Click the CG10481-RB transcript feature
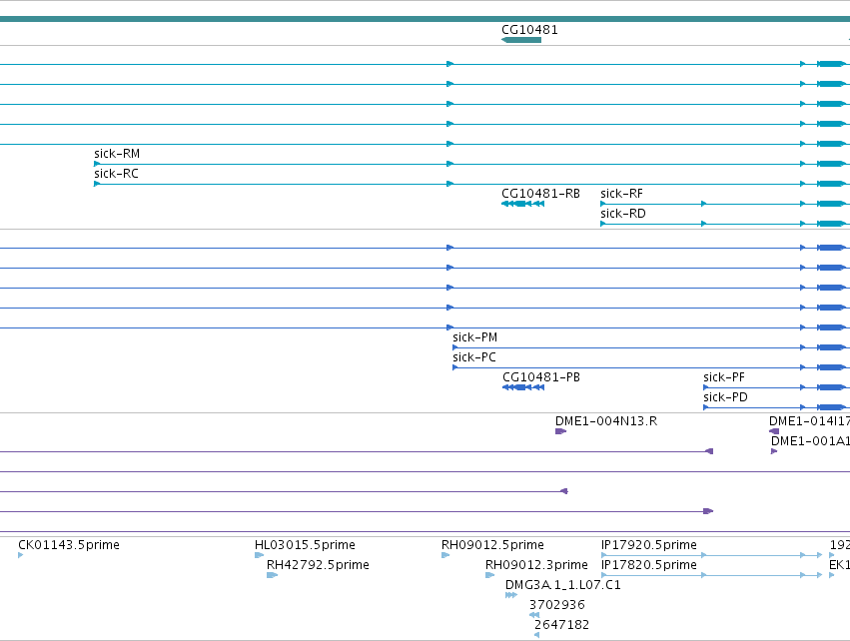 click(x=522, y=204)
